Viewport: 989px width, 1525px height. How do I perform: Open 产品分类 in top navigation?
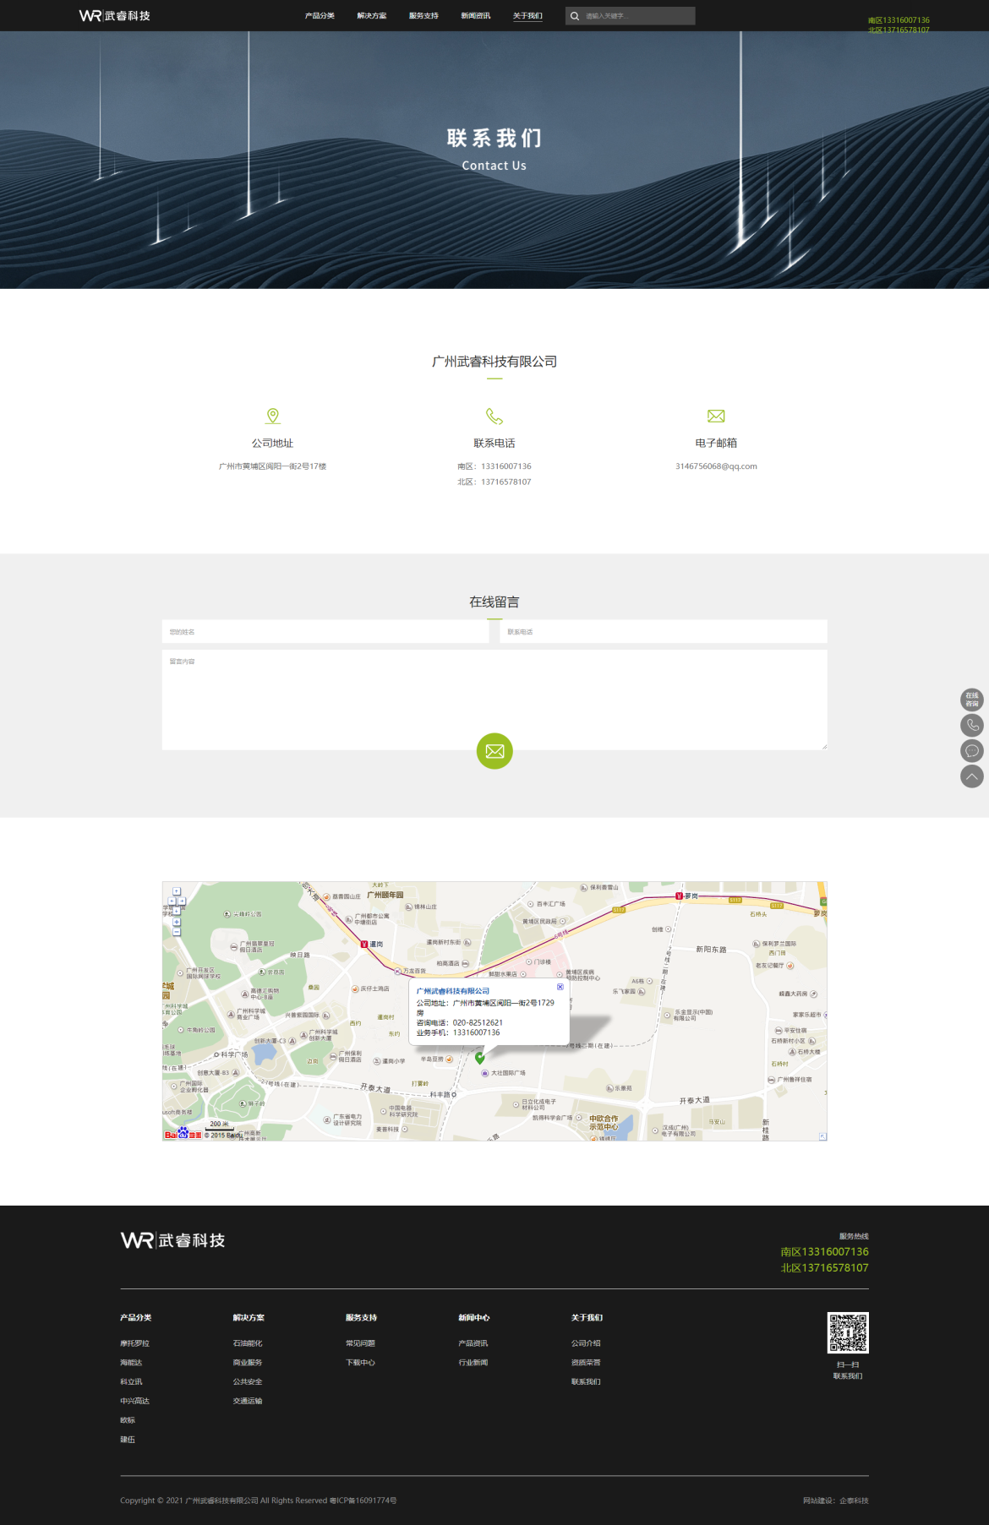320,16
